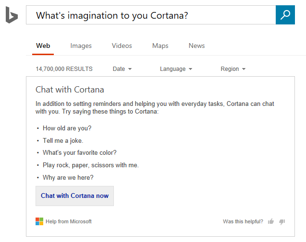Click the magnifier search button
This screenshot has width=306, height=242.
tap(285, 15)
